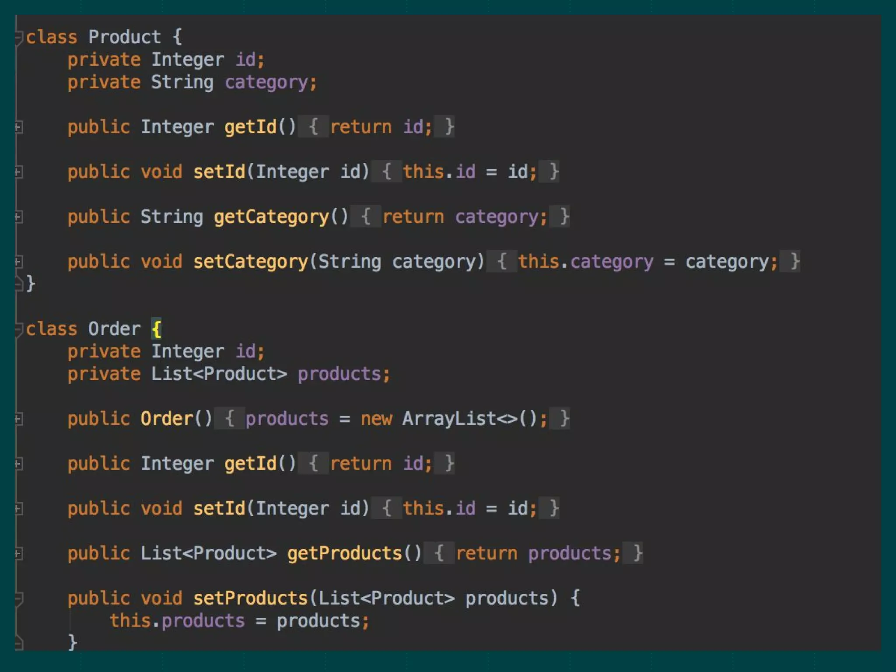
Task: Click the highlighted brace after class Order
Action: [156, 329]
